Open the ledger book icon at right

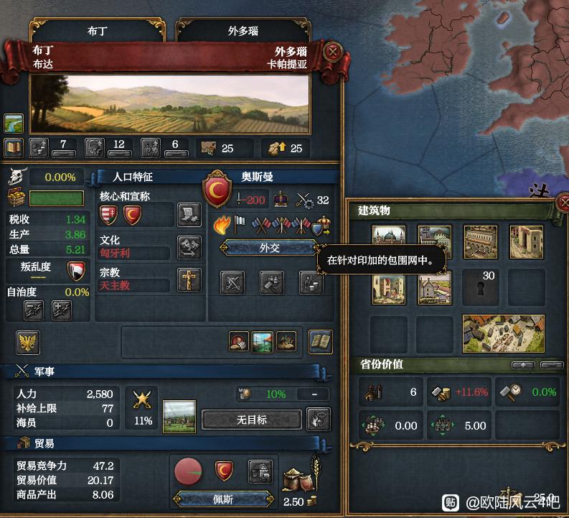tap(321, 341)
